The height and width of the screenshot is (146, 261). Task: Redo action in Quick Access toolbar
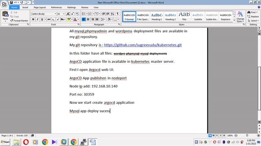pos(22,2)
